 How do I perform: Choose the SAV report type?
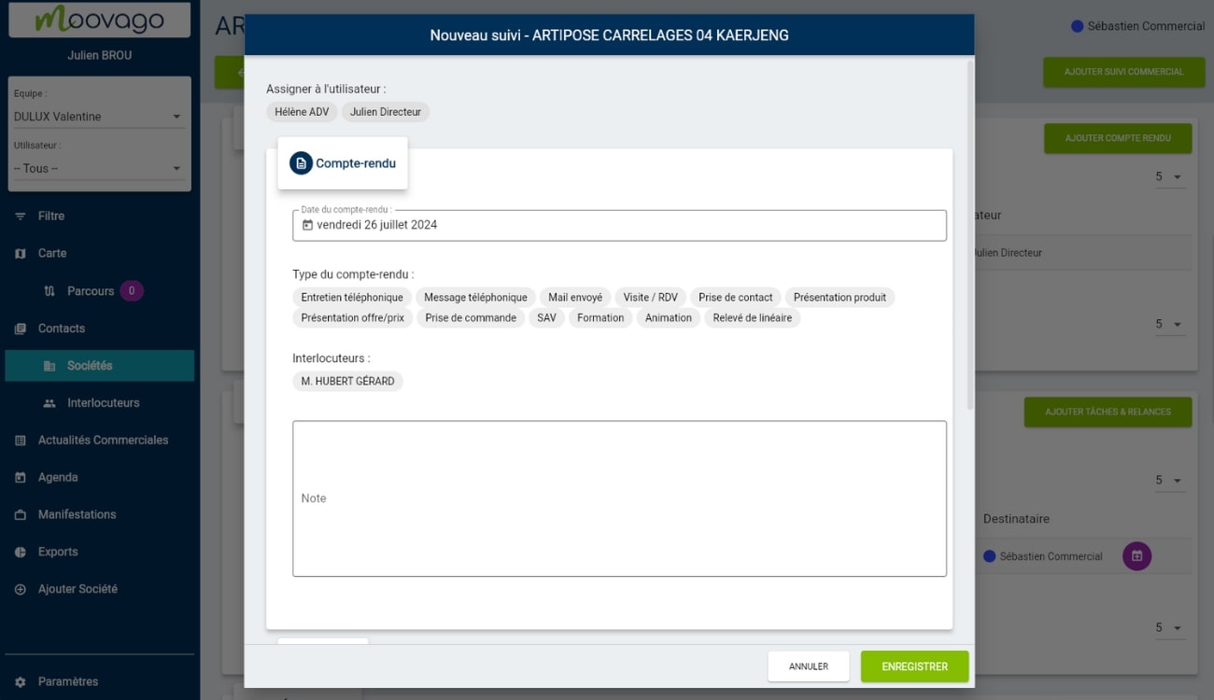(546, 318)
